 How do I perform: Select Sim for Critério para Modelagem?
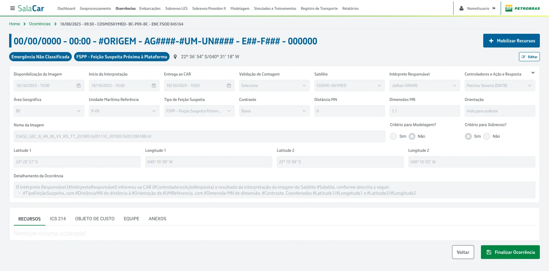[393, 136]
